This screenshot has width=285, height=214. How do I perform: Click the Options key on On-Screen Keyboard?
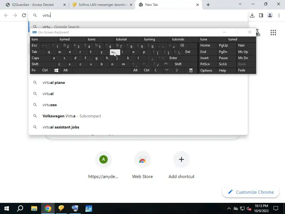click(x=208, y=70)
